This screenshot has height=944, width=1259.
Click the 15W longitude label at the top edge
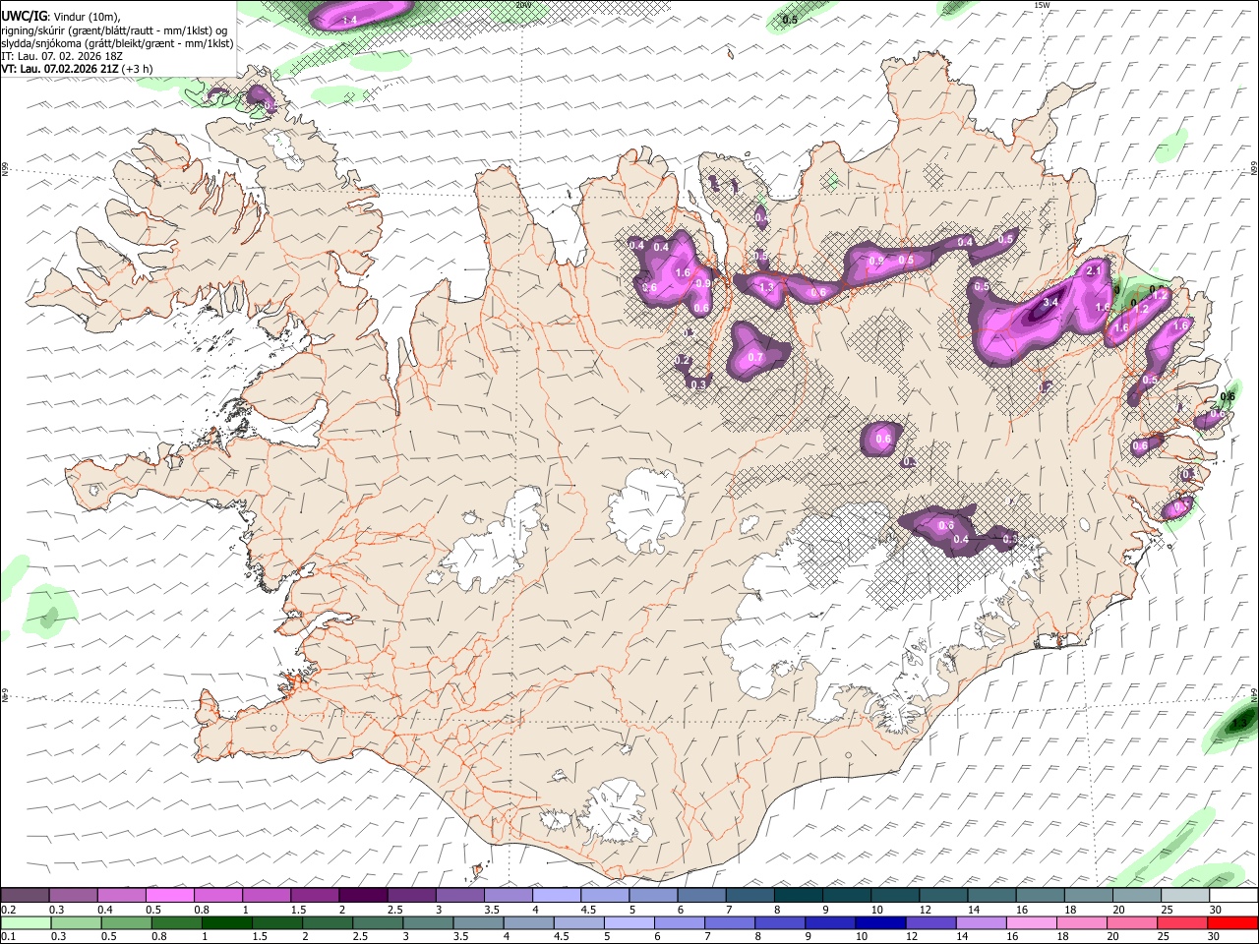click(x=1042, y=5)
